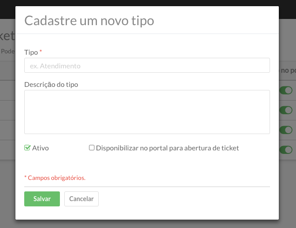Click the Cancelar button
Screen dimensions: 296x228
click(x=81, y=199)
